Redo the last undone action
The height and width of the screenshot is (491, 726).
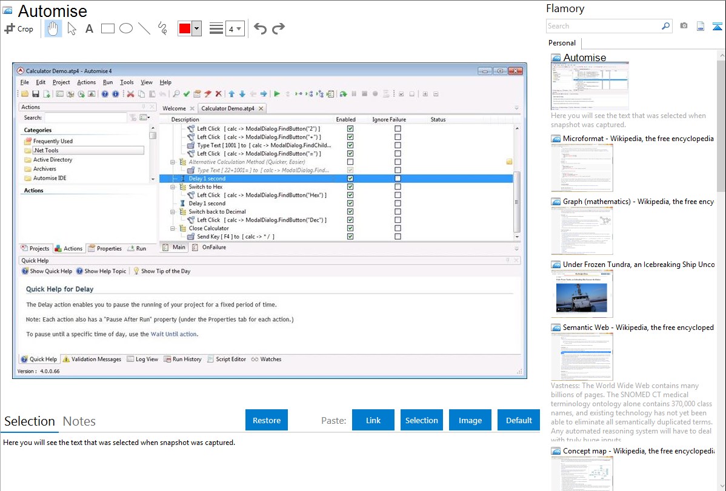[279, 28]
